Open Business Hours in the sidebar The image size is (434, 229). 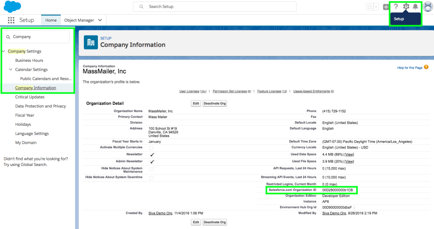point(29,60)
